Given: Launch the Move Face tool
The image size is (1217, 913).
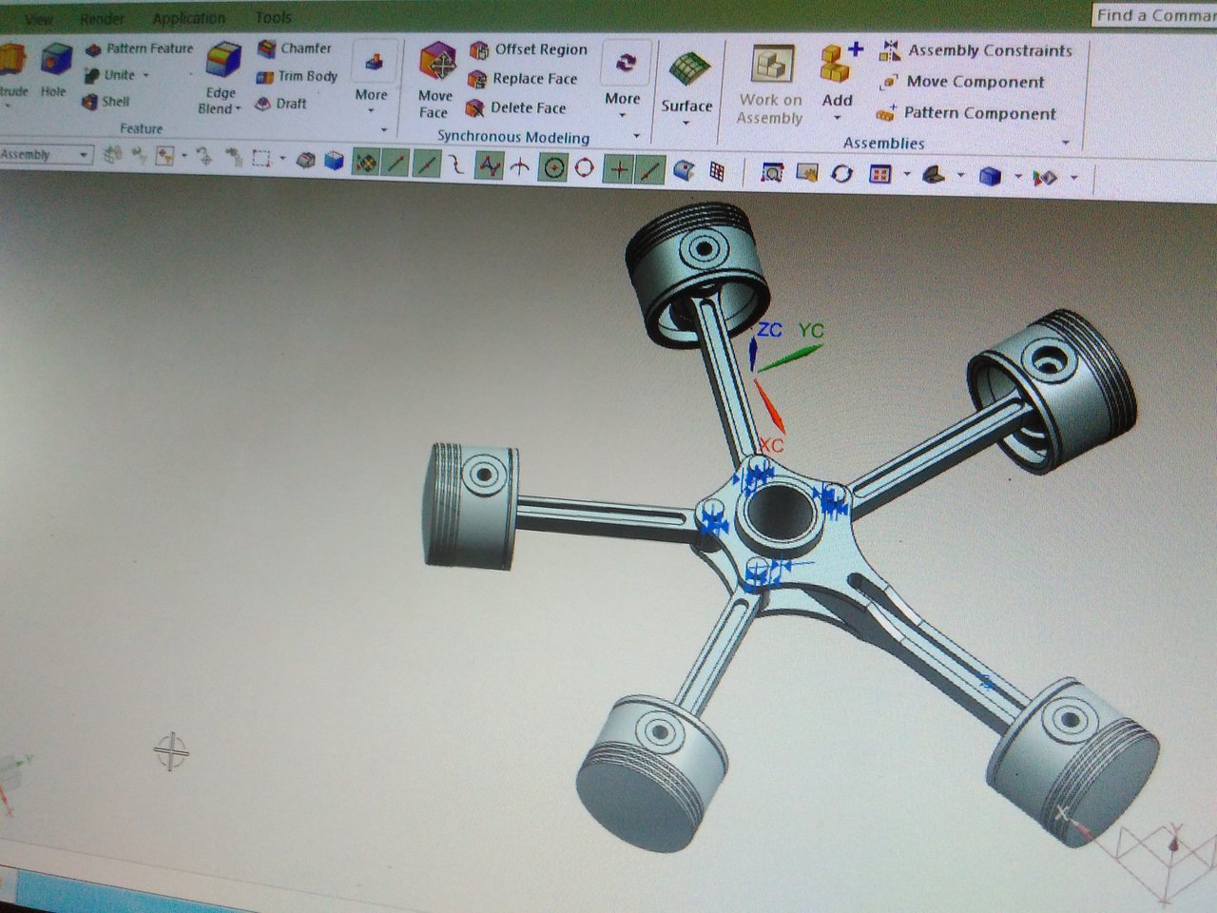Looking at the screenshot, I should 435,80.
